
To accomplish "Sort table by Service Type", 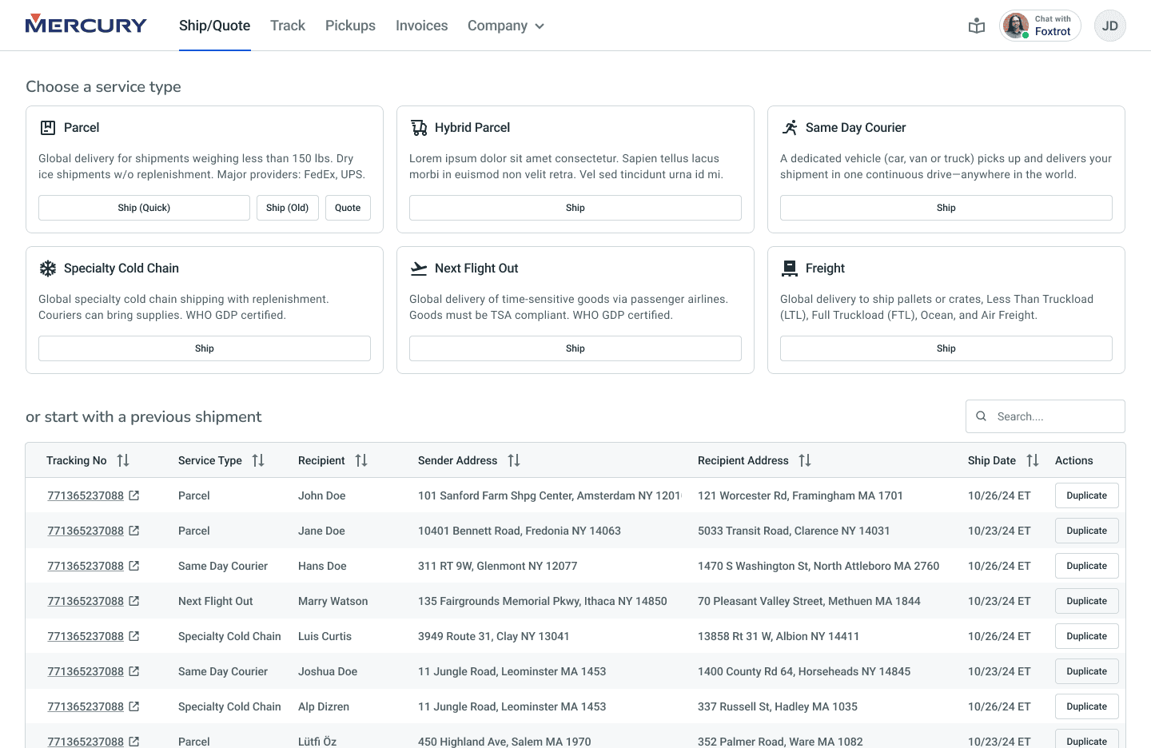I will coord(258,460).
